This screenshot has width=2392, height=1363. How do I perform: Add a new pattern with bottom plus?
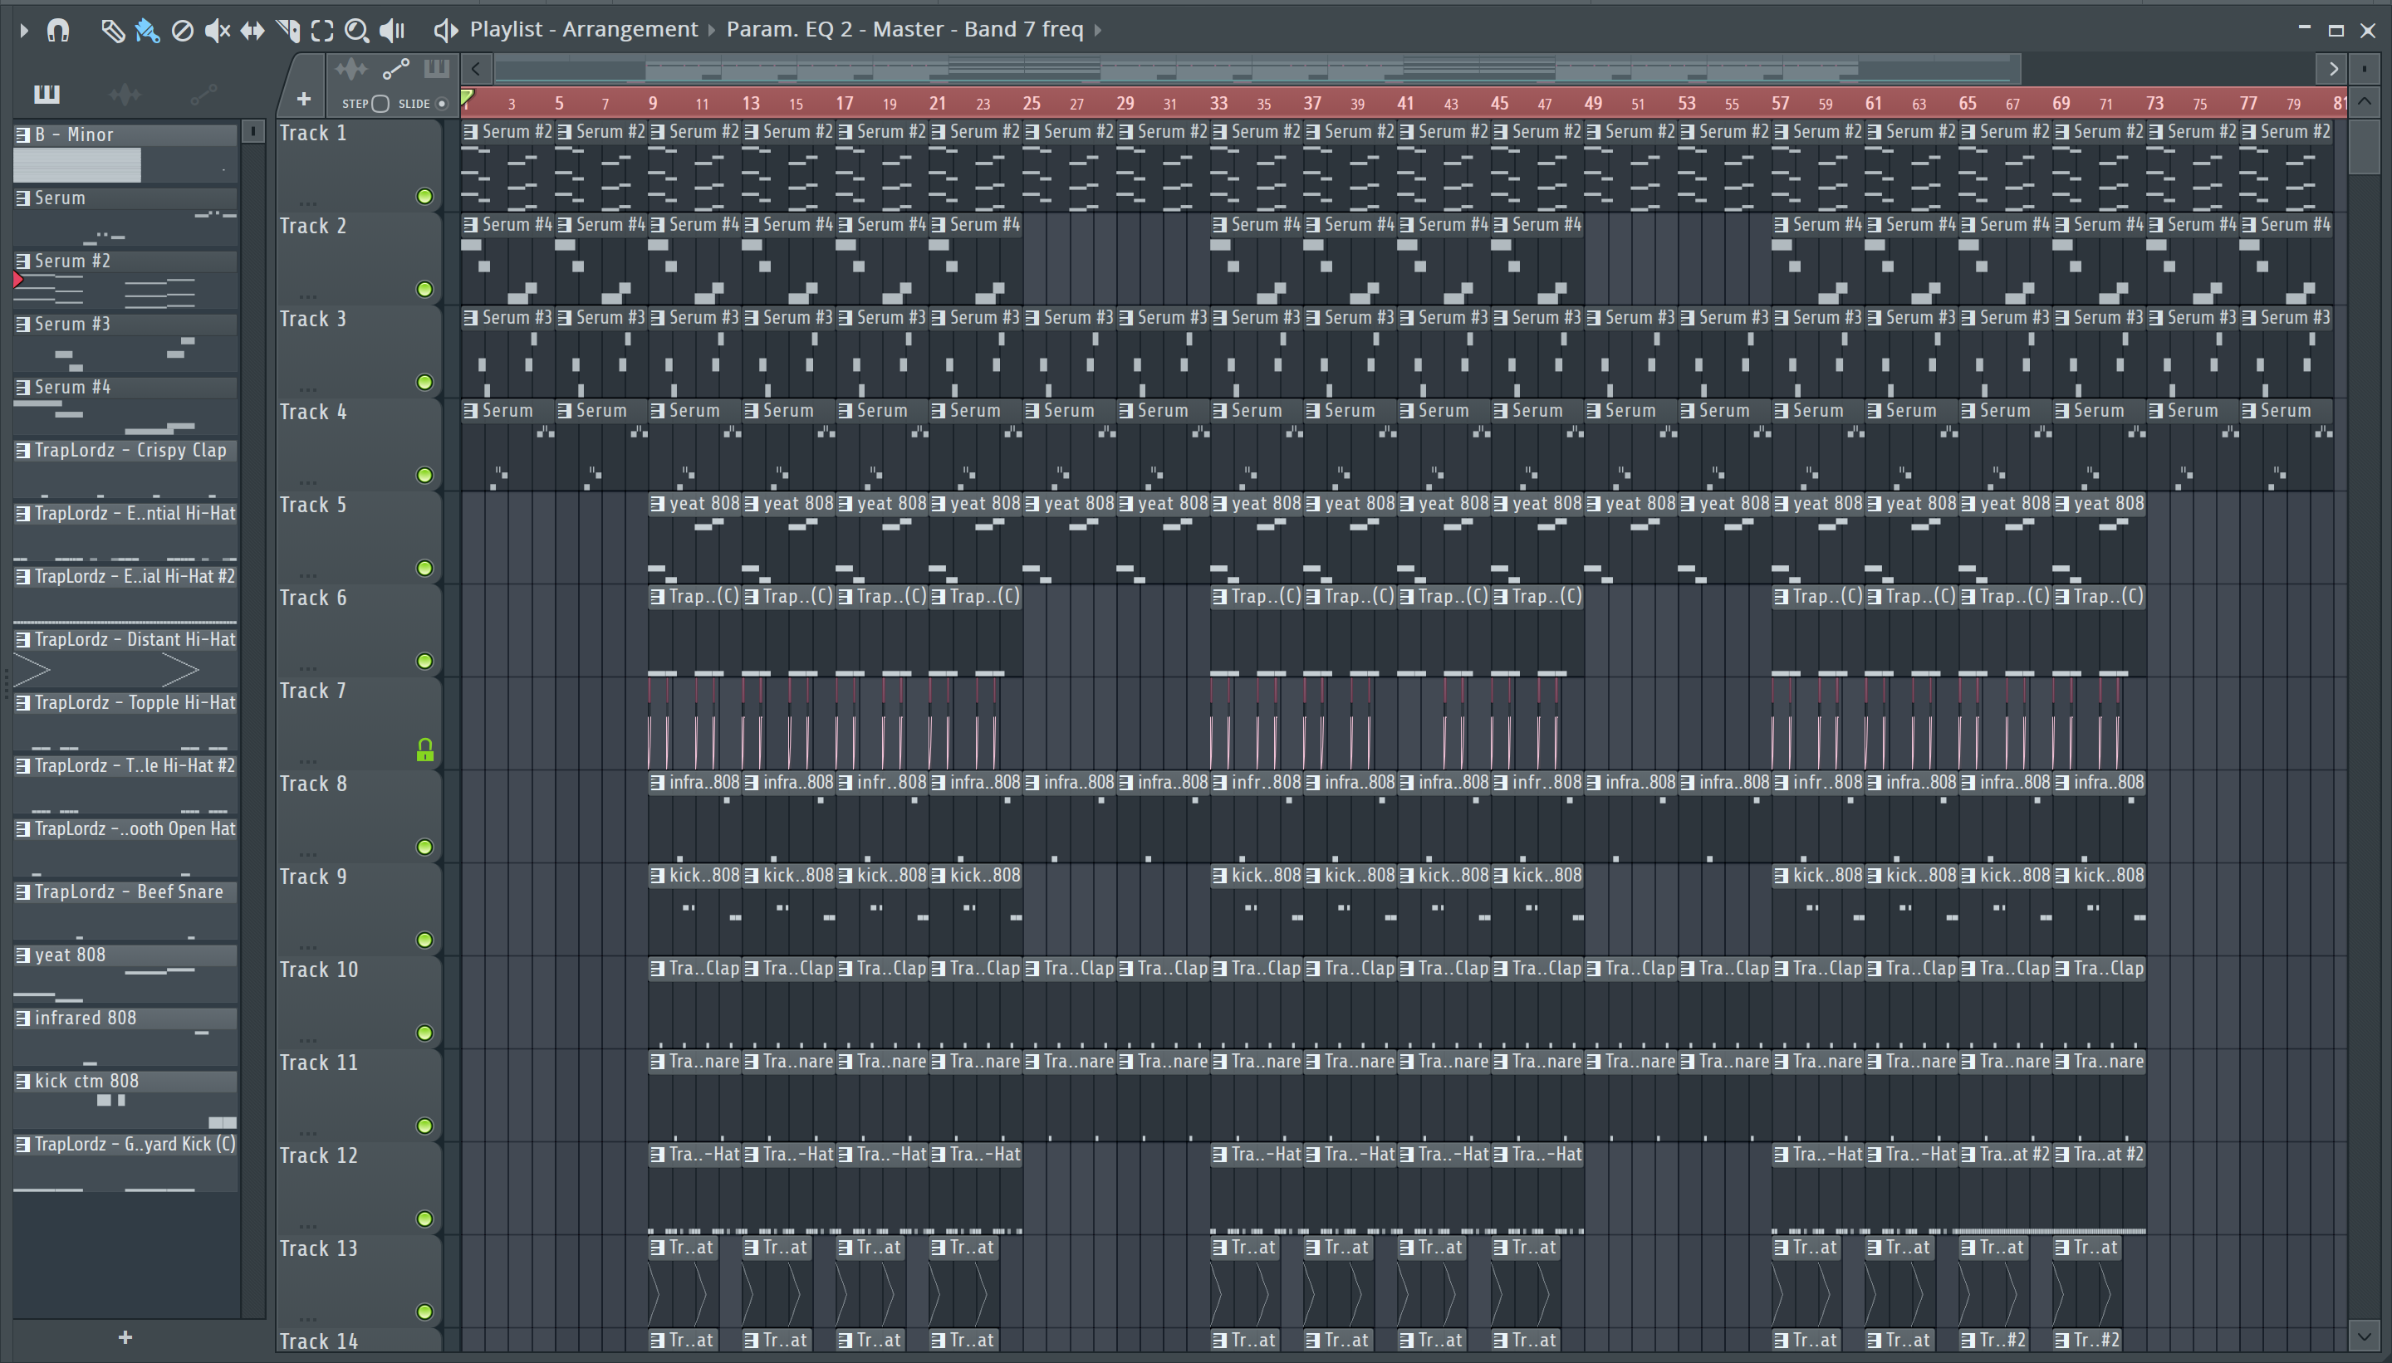pyautogui.click(x=125, y=1336)
